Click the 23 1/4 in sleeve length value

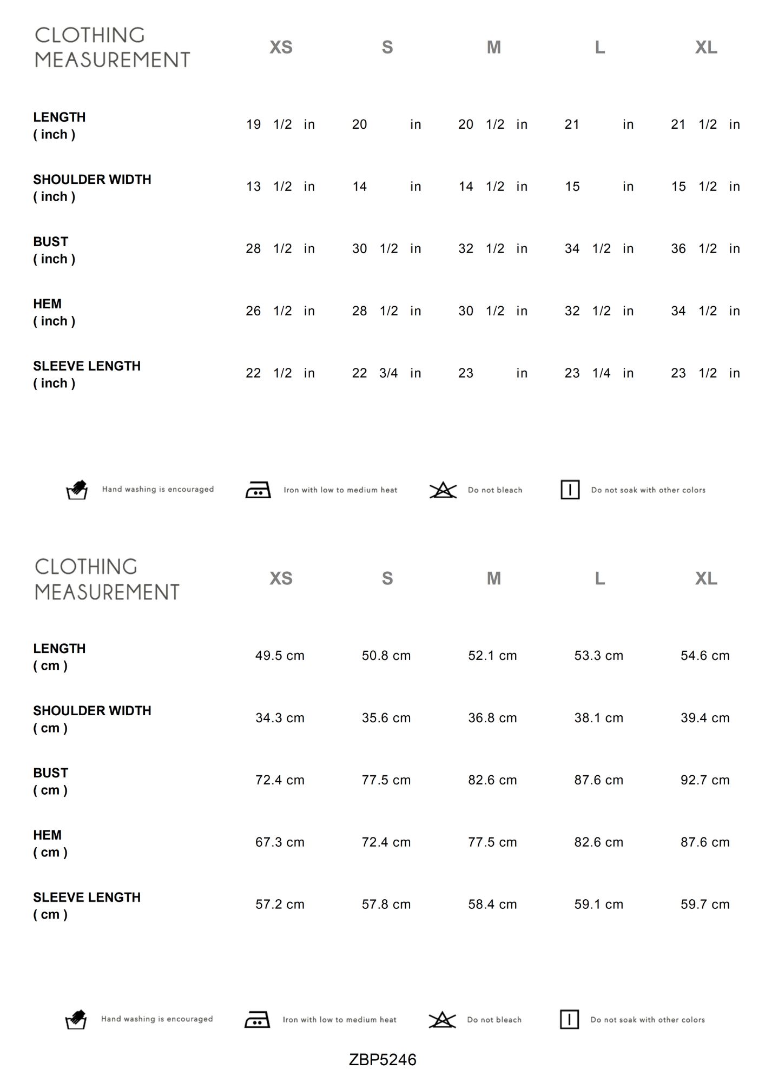pyautogui.click(x=599, y=373)
